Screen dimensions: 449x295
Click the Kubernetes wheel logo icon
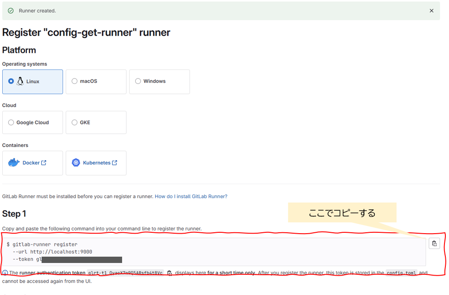[x=76, y=162]
